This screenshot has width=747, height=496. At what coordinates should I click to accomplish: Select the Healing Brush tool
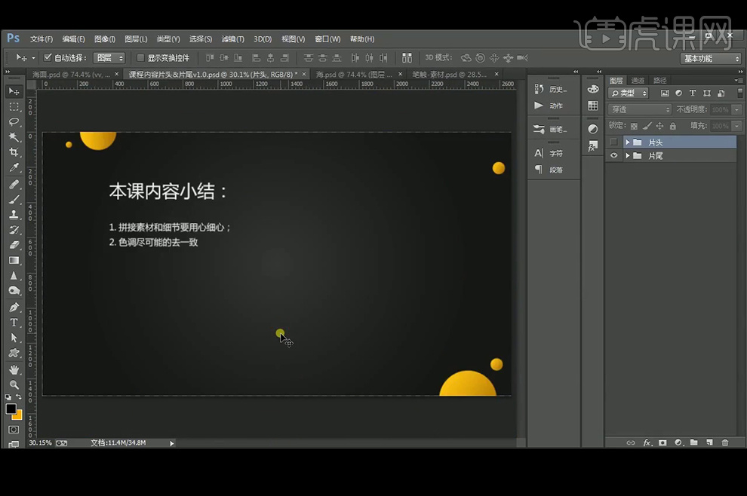click(x=14, y=184)
